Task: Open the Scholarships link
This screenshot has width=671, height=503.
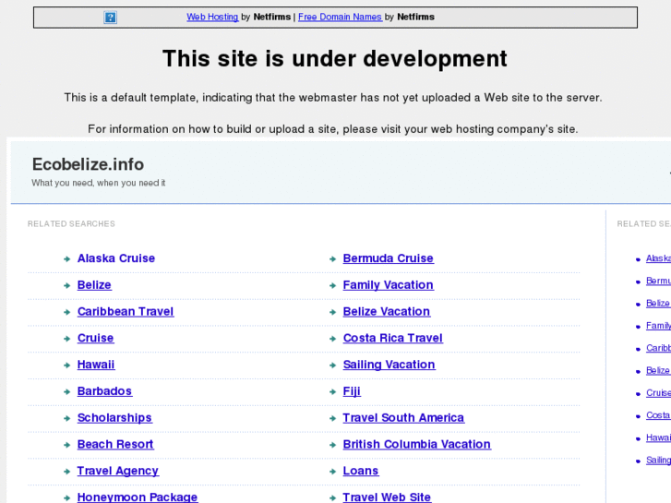Action: (x=114, y=417)
